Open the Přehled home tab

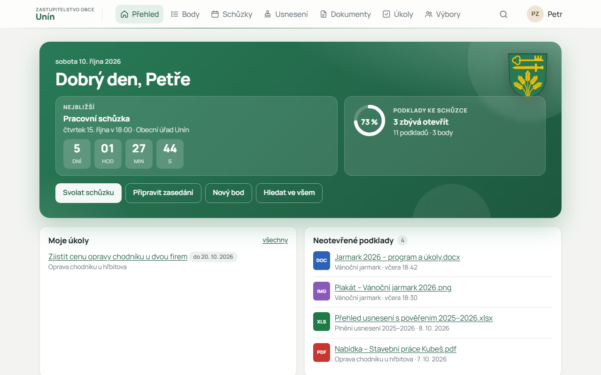coord(139,14)
